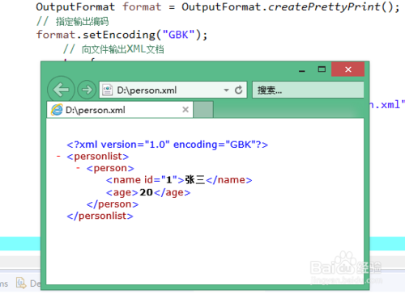Refresh the D:\person.xml page
This screenshot has width=405, height=294.
coord(238,90)
